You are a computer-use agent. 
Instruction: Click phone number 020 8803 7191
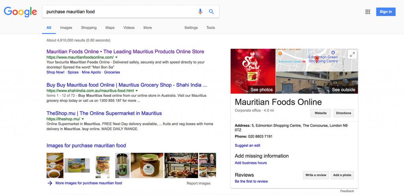point(260,137)
